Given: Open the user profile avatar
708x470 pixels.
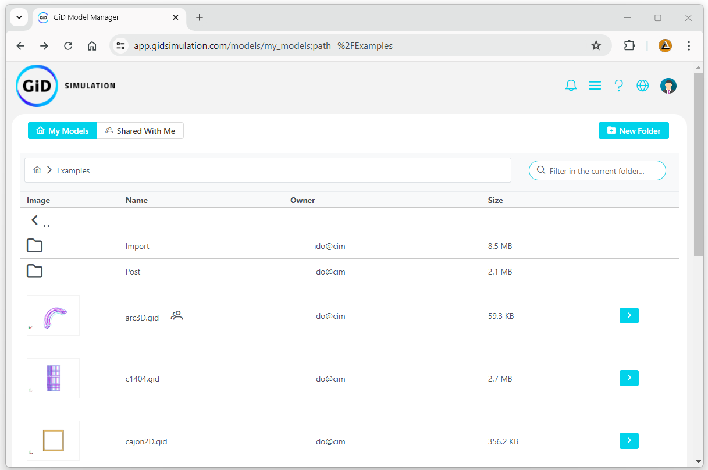Looking at the screenshot, I should tap(668, 86).
